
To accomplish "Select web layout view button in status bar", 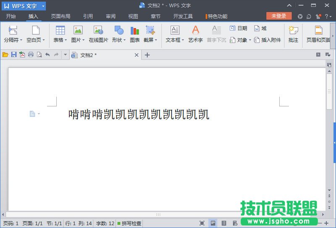I will [235, 223].
